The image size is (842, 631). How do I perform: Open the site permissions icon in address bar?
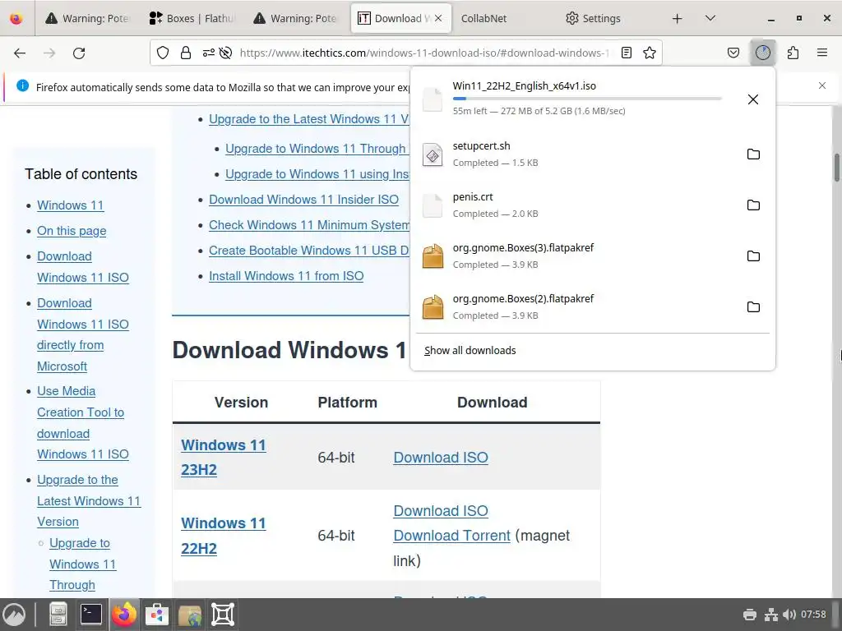208,53
